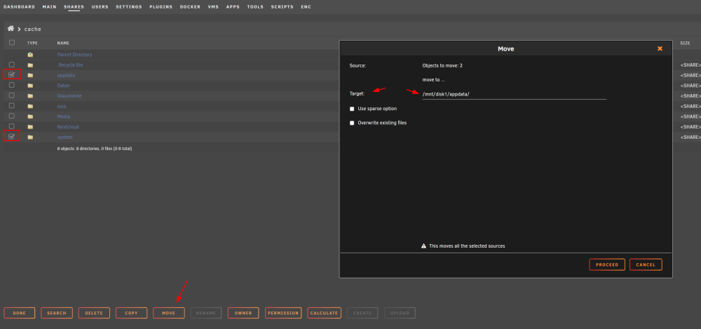The height and width of the screenshot is (329, 701).
Task: Click the folder icon next to Dokumente
Action: 30,96
